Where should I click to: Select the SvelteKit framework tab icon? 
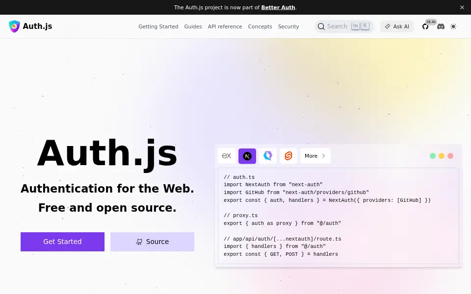click(288, 156)
